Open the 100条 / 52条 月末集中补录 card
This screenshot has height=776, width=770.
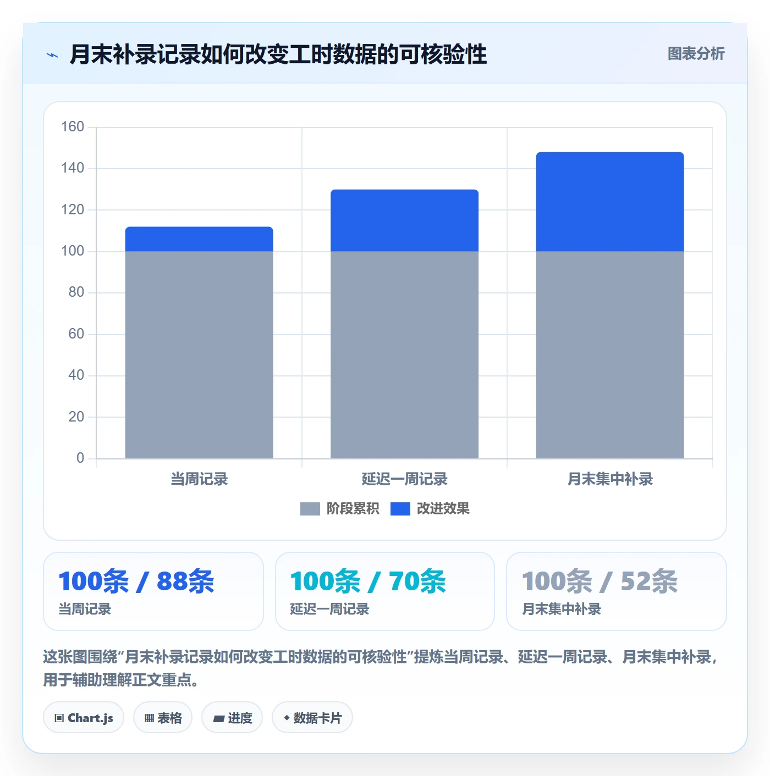(617, 591)
